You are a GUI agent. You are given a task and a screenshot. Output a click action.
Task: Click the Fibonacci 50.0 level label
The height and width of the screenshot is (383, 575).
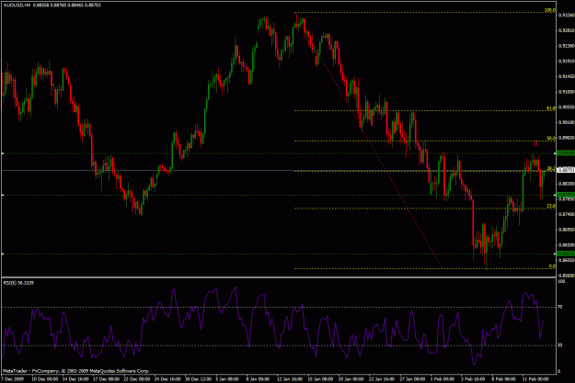click(551, 139)
